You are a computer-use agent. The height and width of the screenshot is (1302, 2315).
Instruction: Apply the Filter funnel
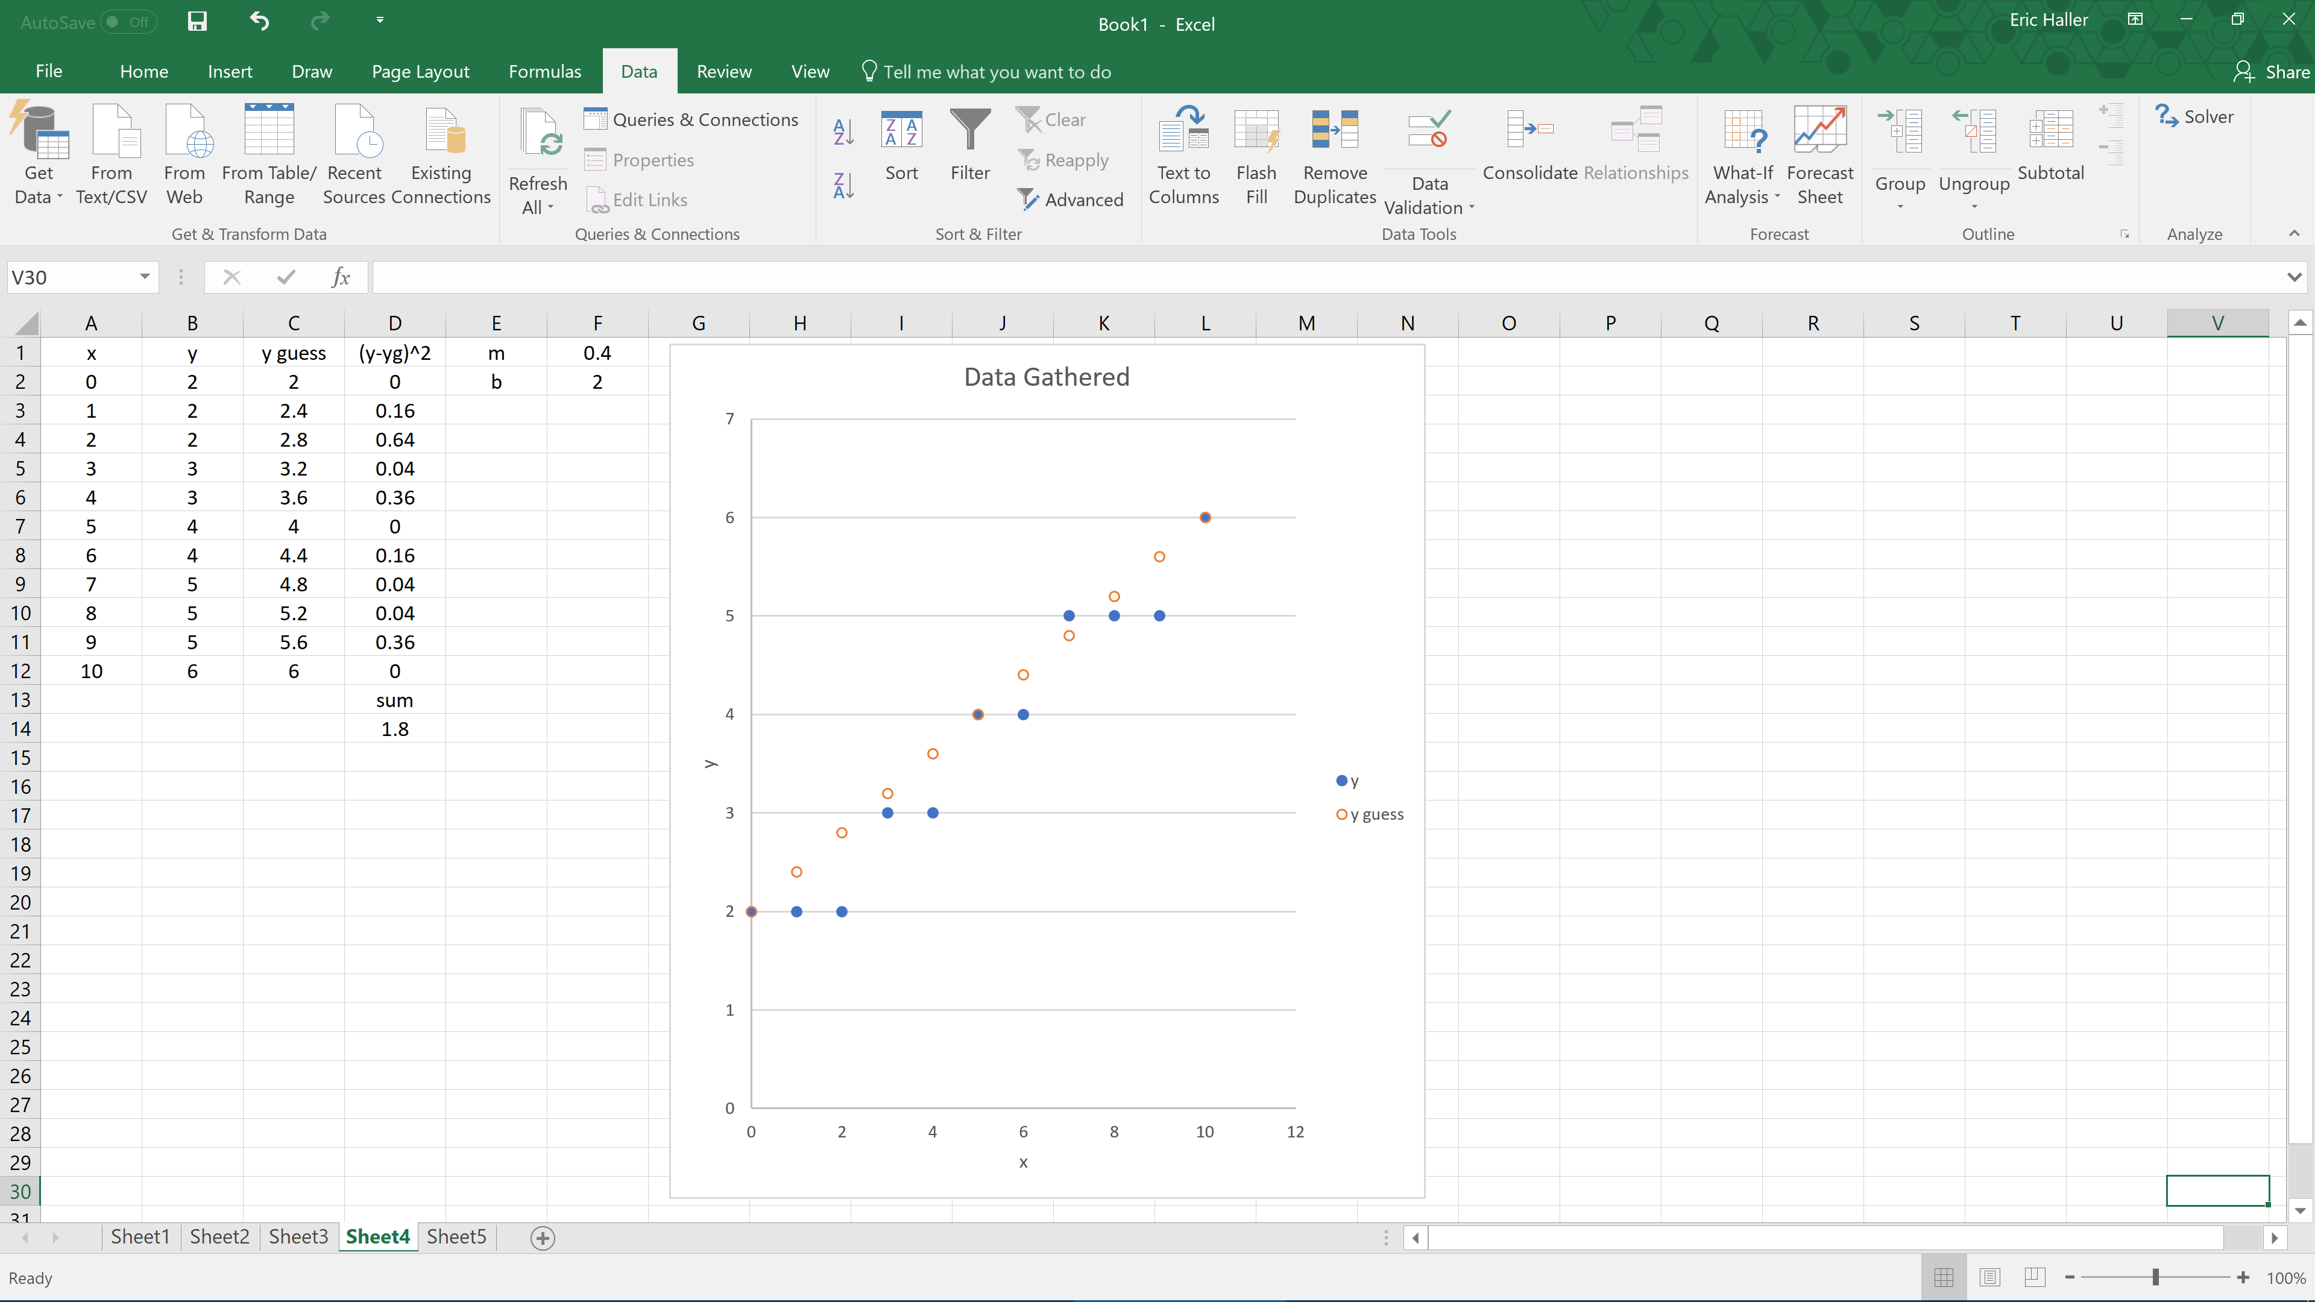(971, 144)
